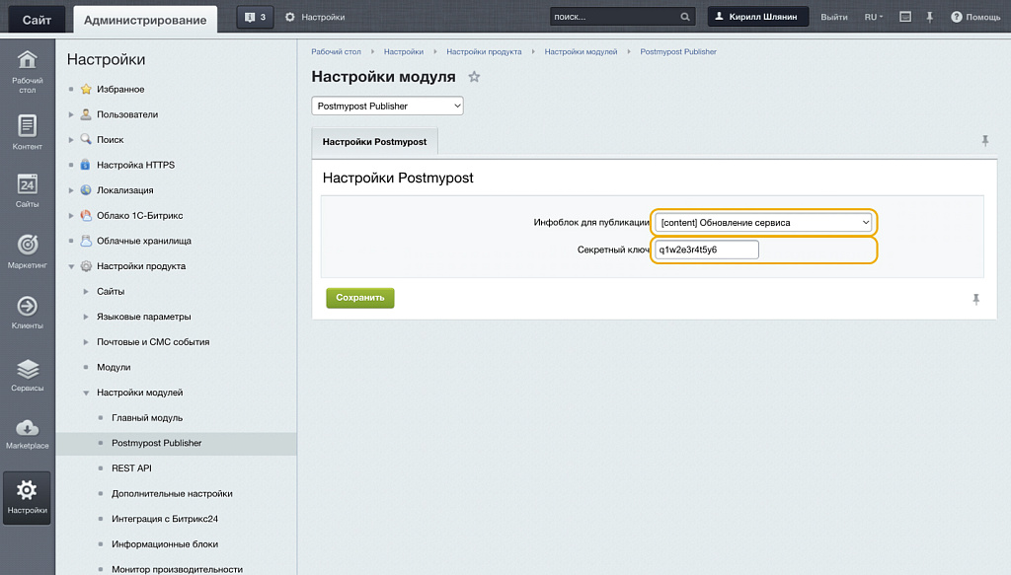Select the Настройки Postmypost tab
This screenshot has height=575, width=1011.
374,141
